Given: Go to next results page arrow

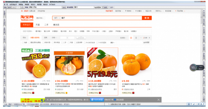Looking at the screenshot, I should tap(149, 38).
